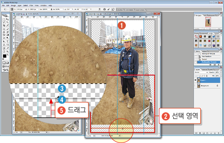Screen dimensions: 224x143
Task: Adjust the Navigator zoom slider
Action: pyautogui.click(x=210, y=29)
